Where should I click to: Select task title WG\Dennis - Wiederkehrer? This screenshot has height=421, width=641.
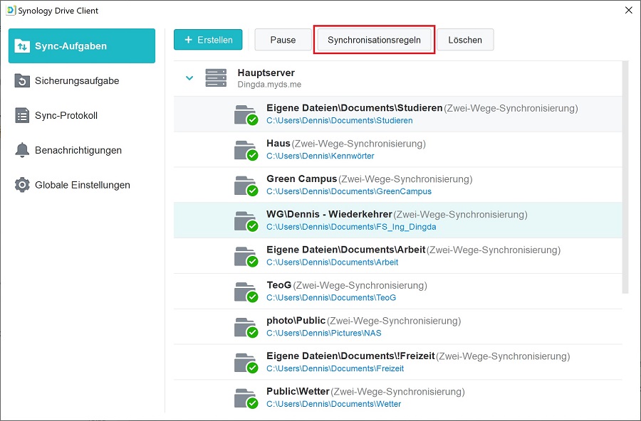330,214
